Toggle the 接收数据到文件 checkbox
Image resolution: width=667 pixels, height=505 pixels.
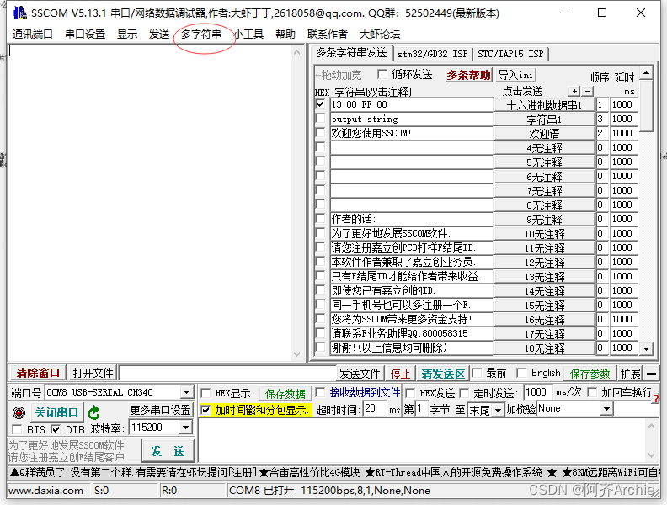321,392
